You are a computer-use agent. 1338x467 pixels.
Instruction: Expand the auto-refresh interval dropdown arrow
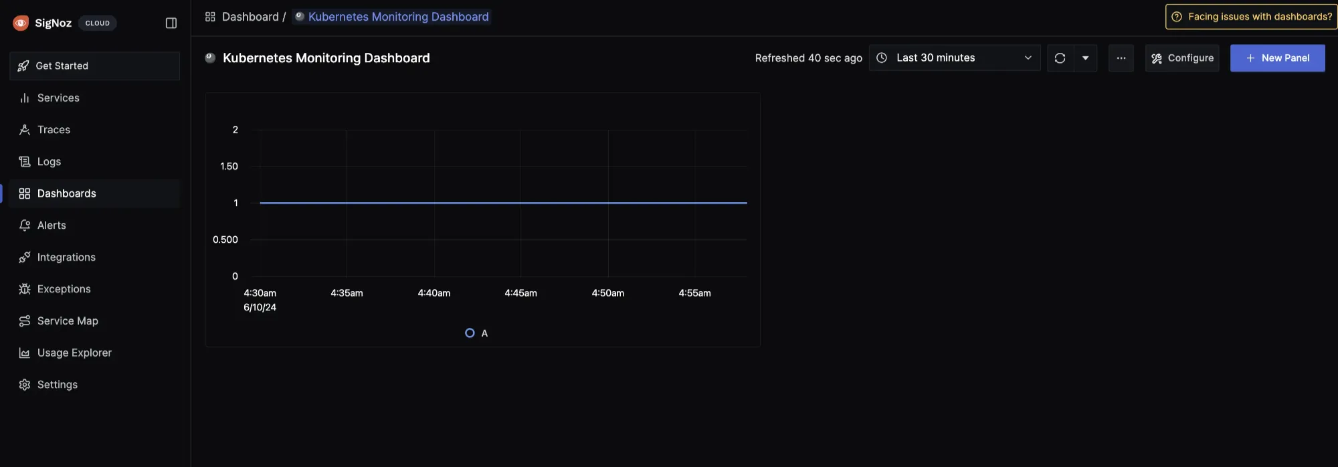point(1085,58)
